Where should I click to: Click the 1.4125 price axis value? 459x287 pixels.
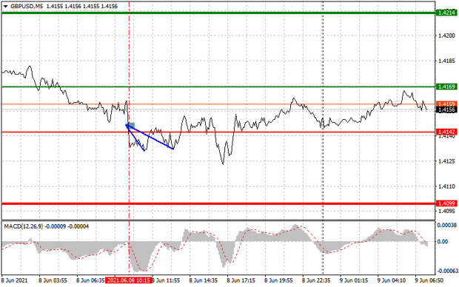[446, 161]
